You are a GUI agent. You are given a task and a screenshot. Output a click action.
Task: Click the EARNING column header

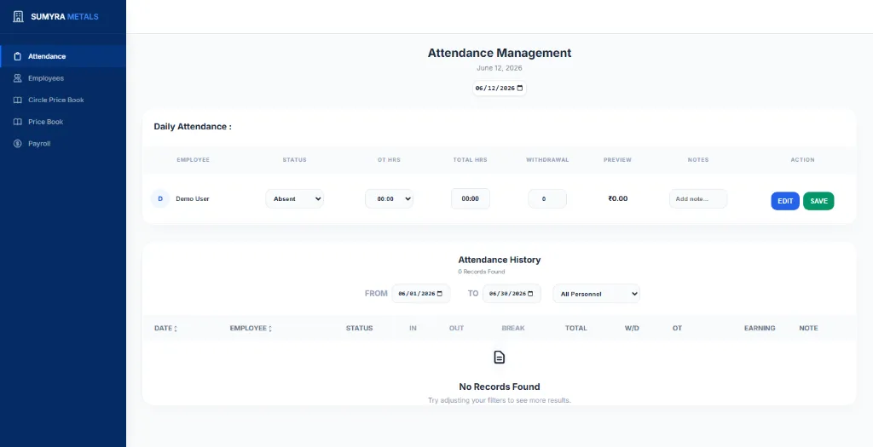coord(760,328)
